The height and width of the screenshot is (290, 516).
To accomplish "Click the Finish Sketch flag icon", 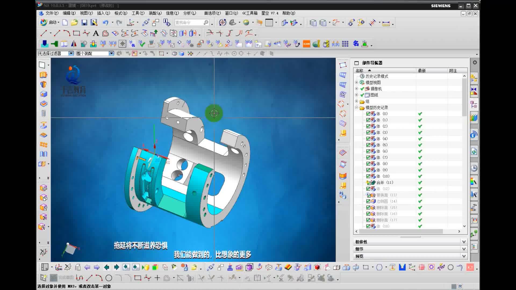I will click(54, 278).
